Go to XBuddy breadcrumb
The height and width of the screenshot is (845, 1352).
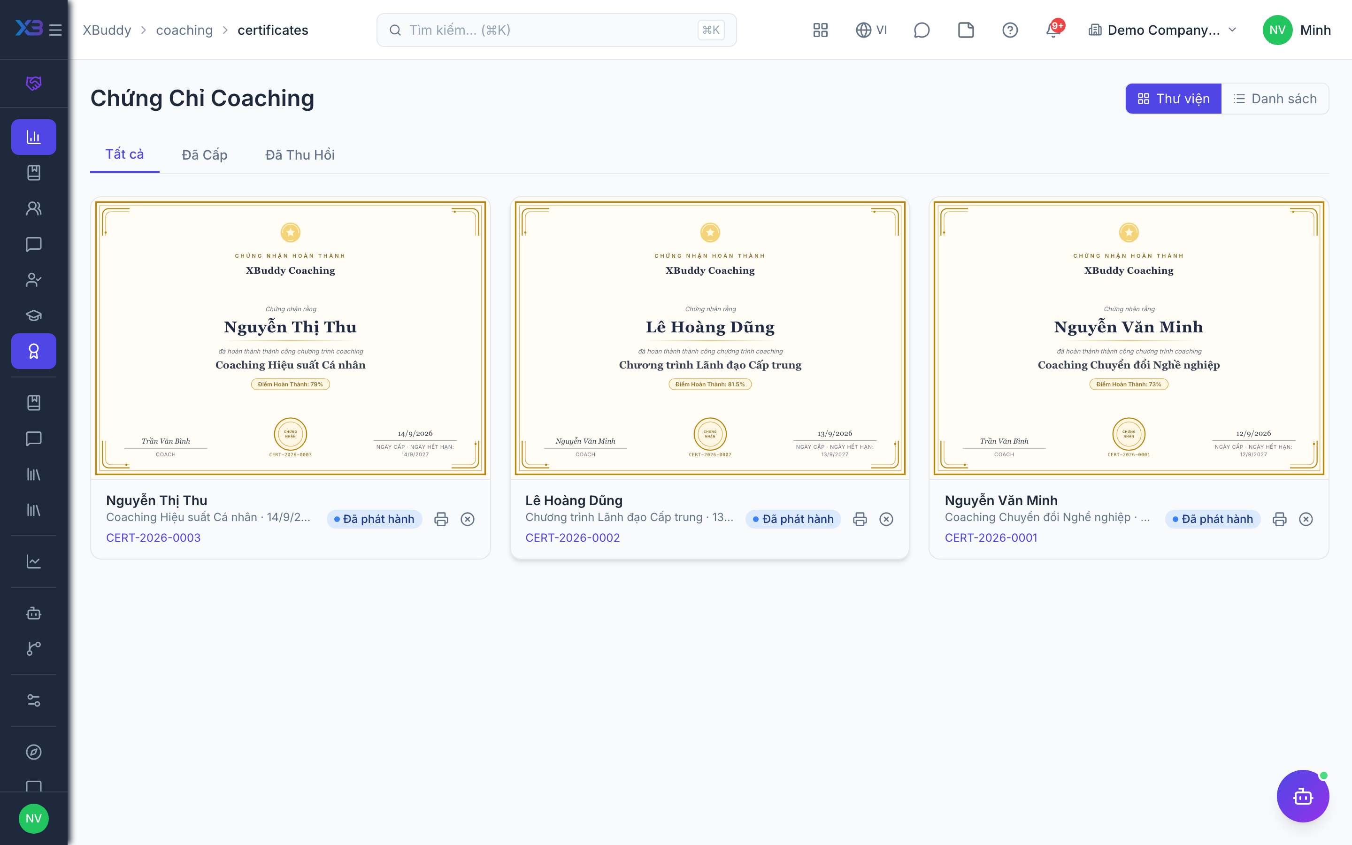point(107,30)
